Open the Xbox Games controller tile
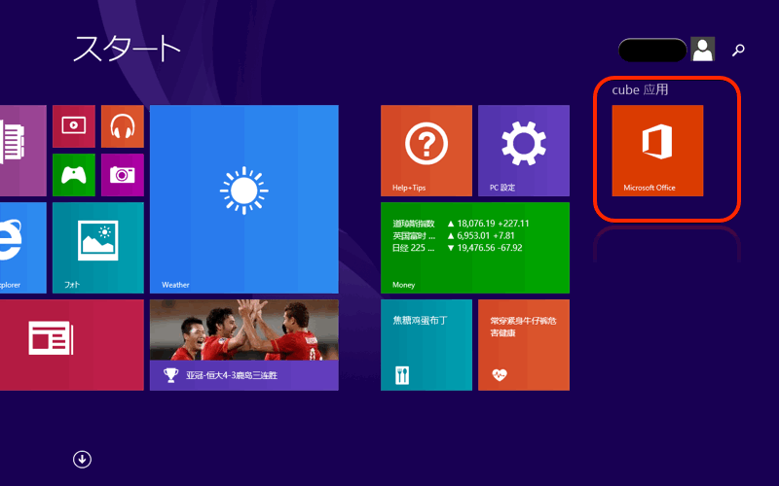This screenshot has height=486, width=779. click(x=73, y=175)
